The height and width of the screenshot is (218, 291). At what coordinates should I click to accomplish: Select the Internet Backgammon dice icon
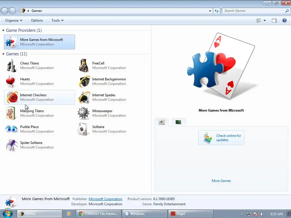[84, 81]
